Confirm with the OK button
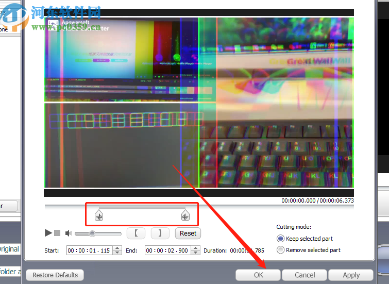Viewport: 389px width, 284px height. click(x=258, y=275)
